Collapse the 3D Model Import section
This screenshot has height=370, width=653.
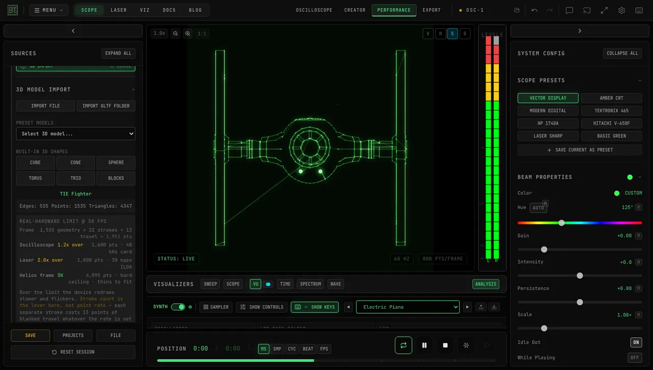(133, 89)
